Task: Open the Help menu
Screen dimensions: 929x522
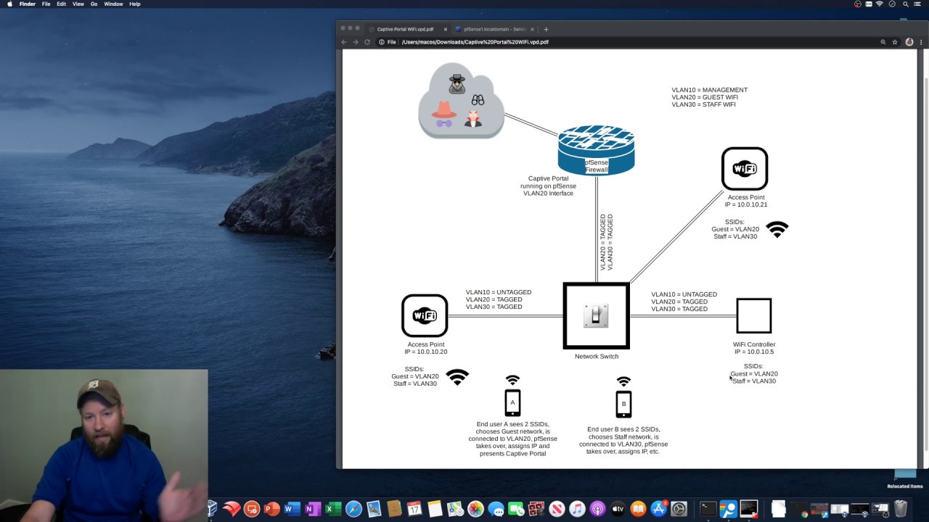Action: tap(135, 4)
